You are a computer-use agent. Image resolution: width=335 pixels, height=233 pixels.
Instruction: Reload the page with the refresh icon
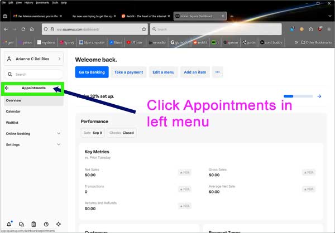click(x=23, y=29)
